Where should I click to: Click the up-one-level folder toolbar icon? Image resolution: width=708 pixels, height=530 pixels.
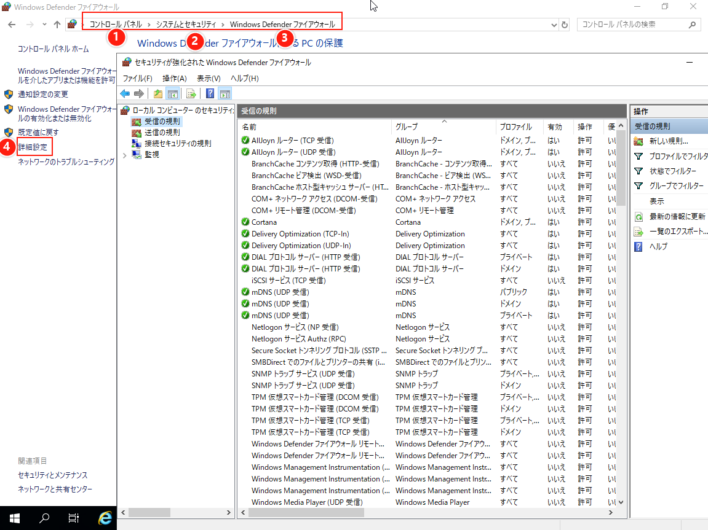[x=157, y=94]
